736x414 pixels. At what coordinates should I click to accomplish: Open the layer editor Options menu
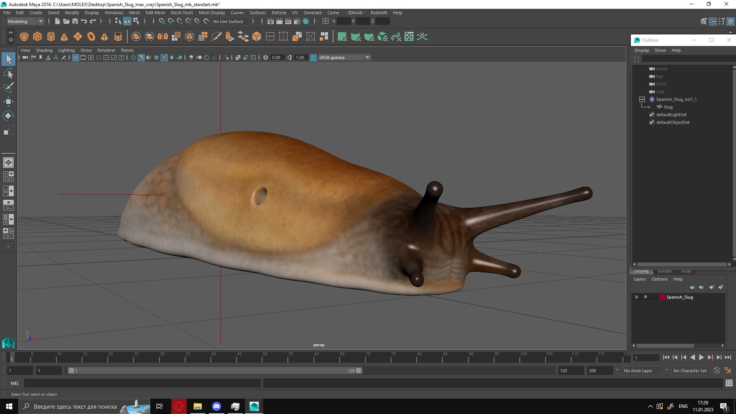click(659, 279)
